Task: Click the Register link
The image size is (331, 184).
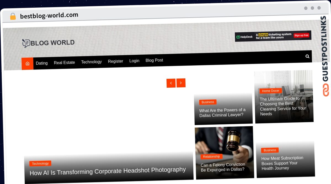Action: pyautogui.click(x=116, y=61)
